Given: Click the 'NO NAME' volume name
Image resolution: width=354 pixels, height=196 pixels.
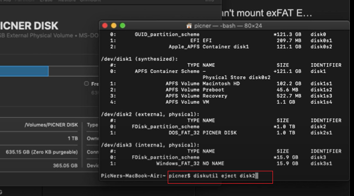Looking at the screenshot, I should click(213, 164).
